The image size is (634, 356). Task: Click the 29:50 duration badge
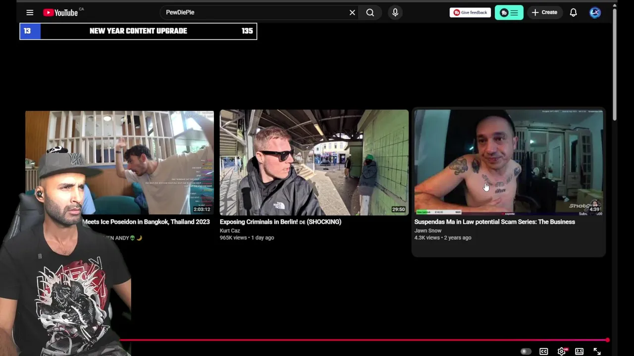[399, 210]
